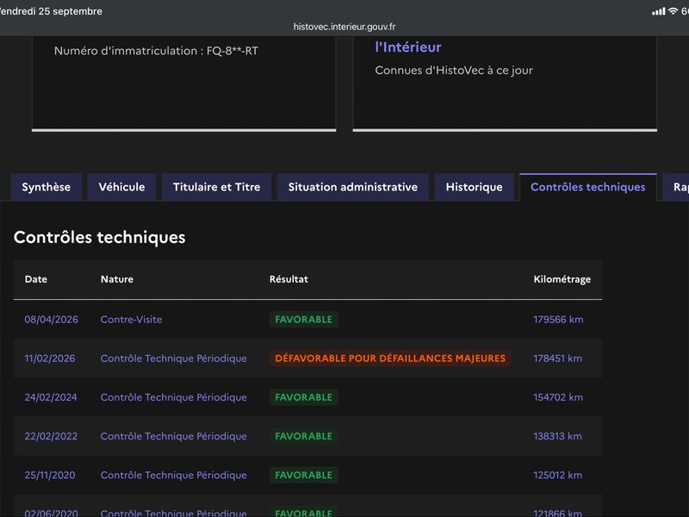Select the Situation administrative tab

pos(353,187)
